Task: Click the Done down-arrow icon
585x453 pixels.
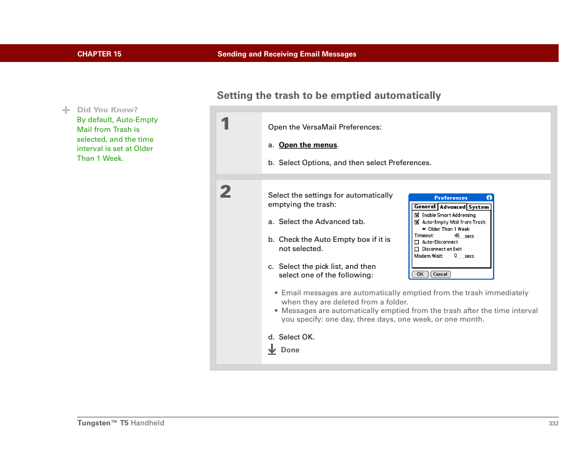Action: pyautogui.click(x=272, y=349)
